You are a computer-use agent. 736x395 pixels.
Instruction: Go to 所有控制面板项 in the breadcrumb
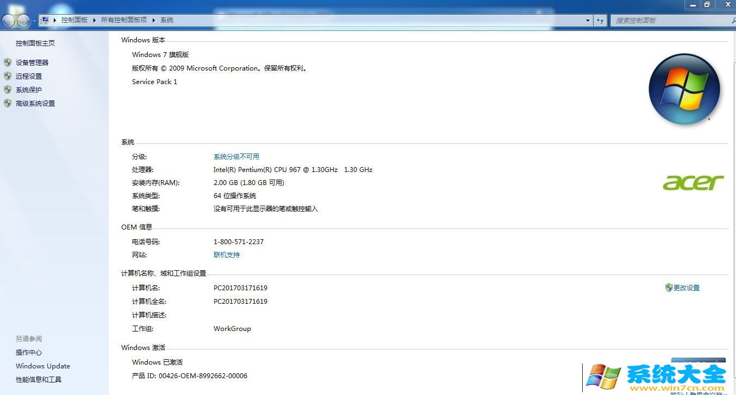pyautogui.click(x=123, y=20)
